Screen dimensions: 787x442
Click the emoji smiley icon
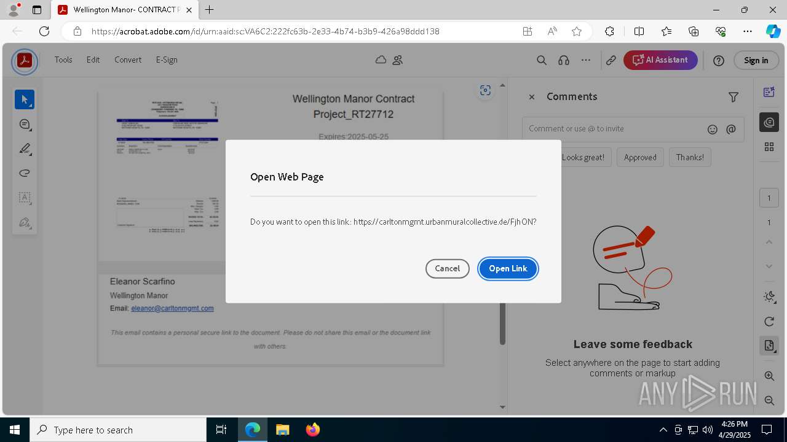(x=713, y=130)
